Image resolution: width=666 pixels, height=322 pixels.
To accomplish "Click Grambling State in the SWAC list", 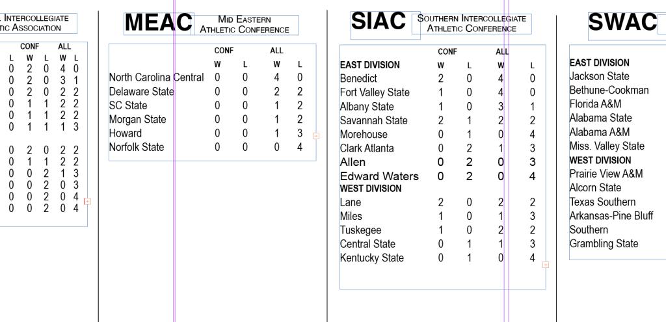I will coord(604,244).
